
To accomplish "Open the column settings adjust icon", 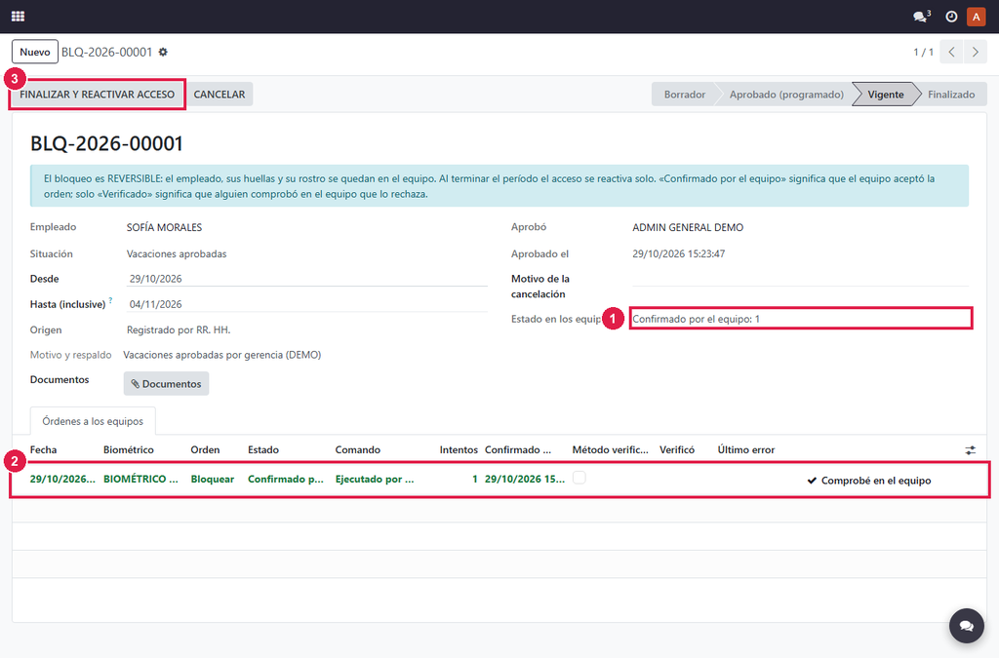I will click(971, 450).
